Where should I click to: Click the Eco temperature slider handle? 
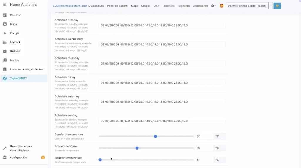[x=137, y=148]
